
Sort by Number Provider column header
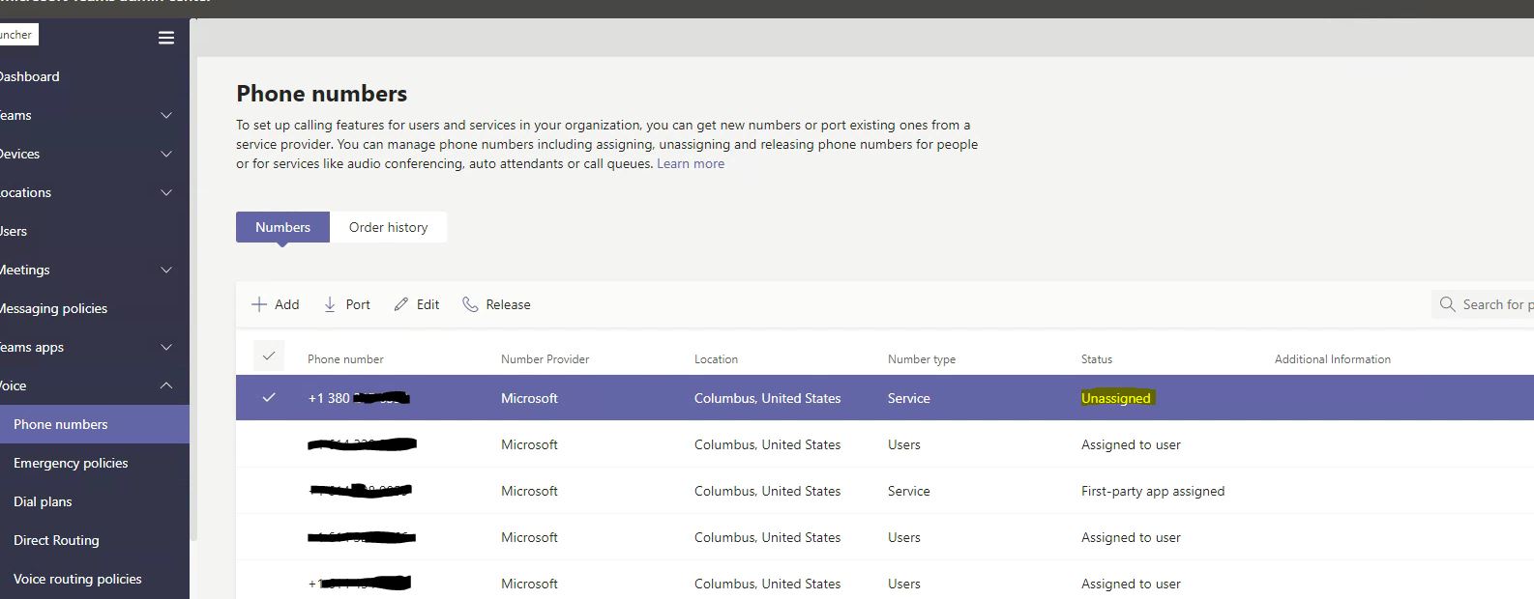pyautogui.click(x=545, y=358)
